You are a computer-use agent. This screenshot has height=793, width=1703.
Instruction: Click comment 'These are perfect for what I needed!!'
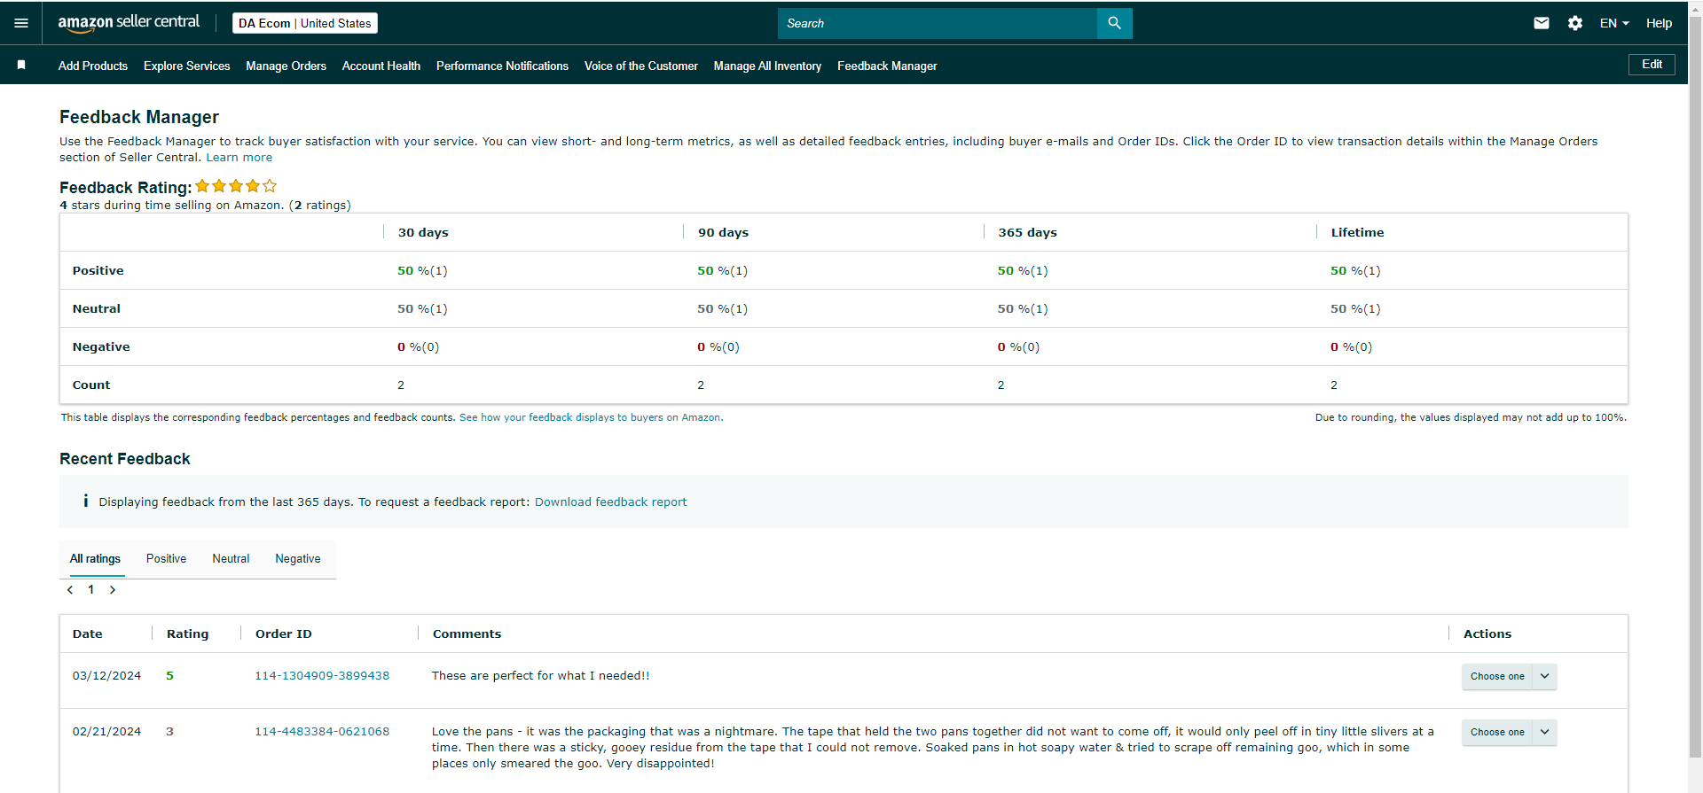point(540,676)
